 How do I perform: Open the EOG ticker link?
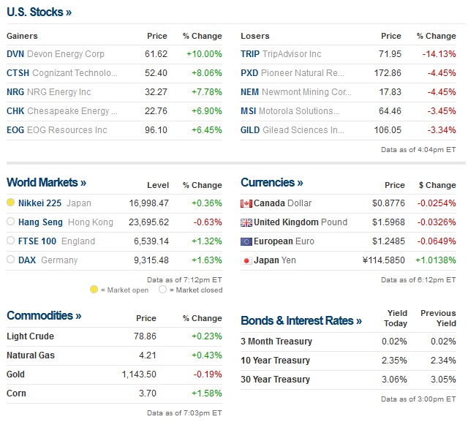tap(15, 130)
